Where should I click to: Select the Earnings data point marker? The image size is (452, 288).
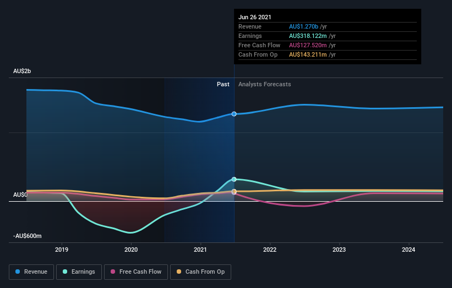pyautogui.click(x=234, y=179)
